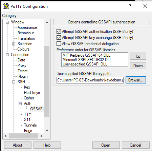
Task: Click category tree scroll right arrow
Action: pyautogui.click(x=41, y=136)
